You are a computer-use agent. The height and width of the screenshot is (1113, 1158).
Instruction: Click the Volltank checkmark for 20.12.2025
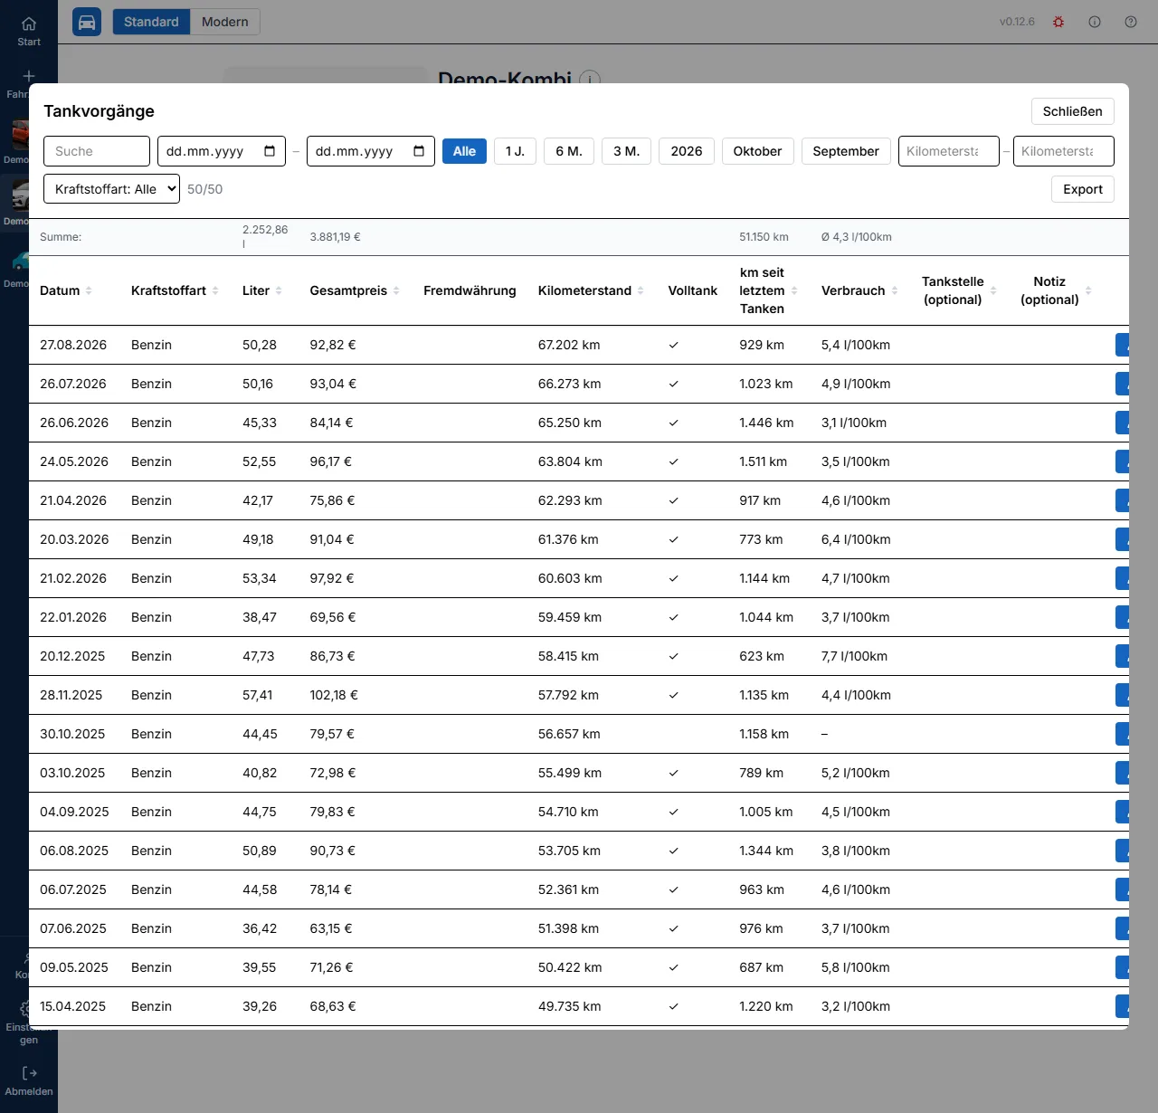tap(674, 656)
